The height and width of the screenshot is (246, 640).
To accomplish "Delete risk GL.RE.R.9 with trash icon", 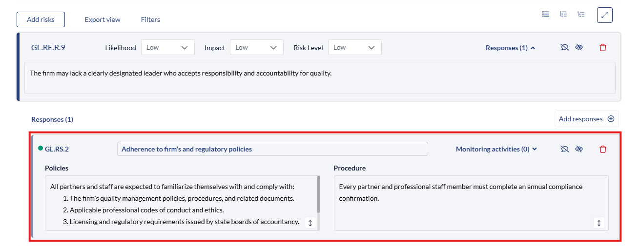I will tap(603, 48).
